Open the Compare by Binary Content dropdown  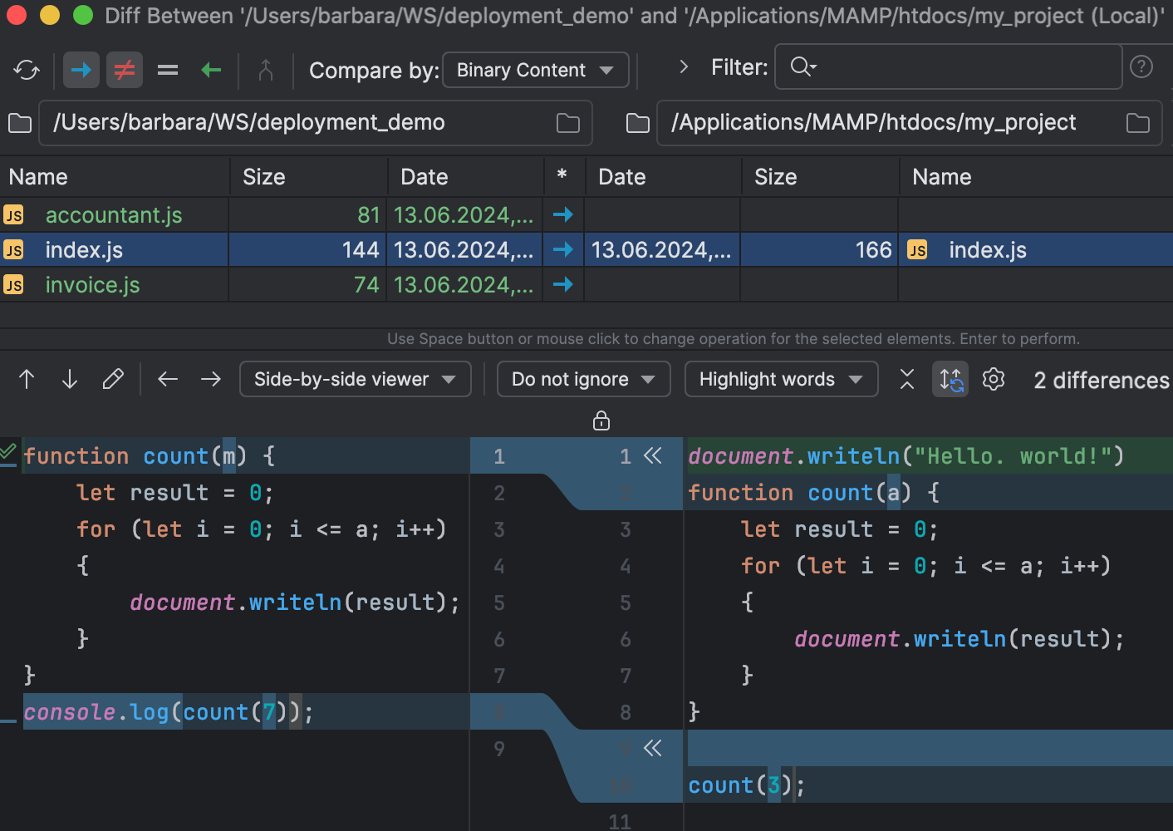point(535,71)
